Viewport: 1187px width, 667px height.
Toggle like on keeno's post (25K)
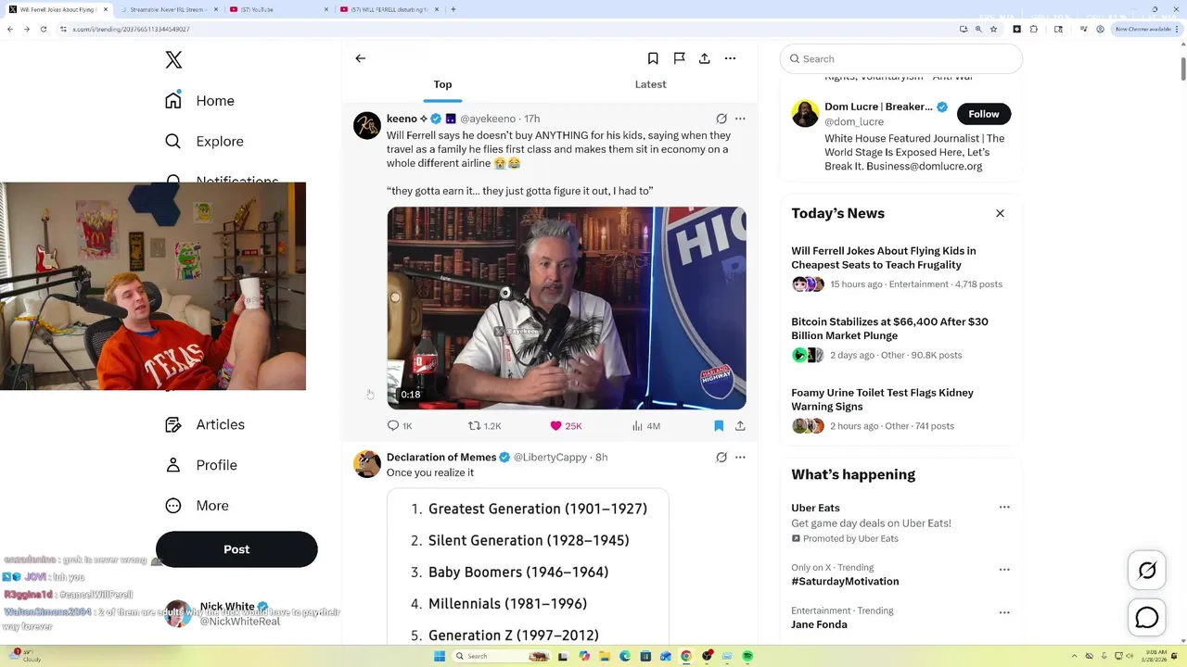(566, 426)
